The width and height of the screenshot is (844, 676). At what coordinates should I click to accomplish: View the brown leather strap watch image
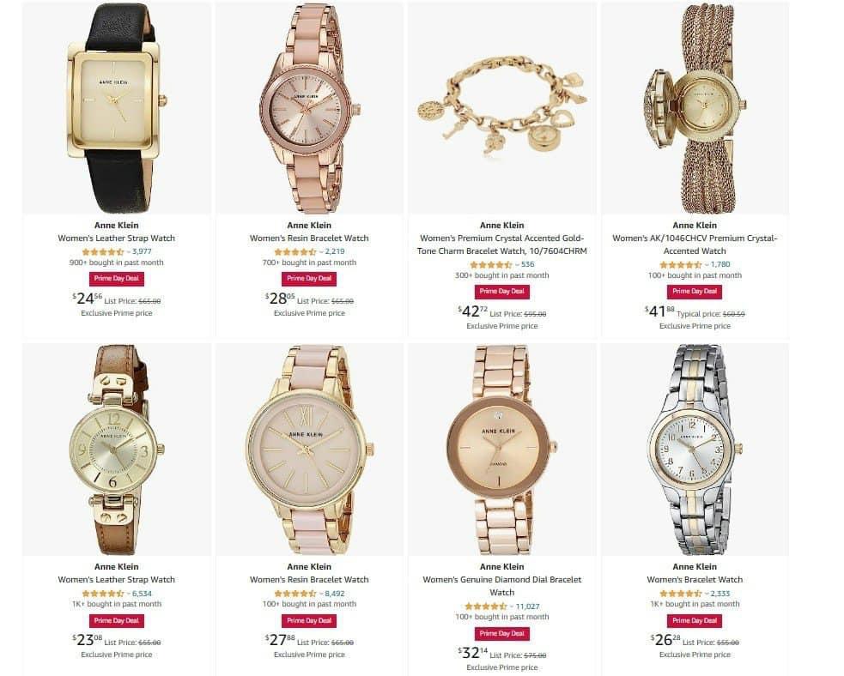(x=117, y=450)
